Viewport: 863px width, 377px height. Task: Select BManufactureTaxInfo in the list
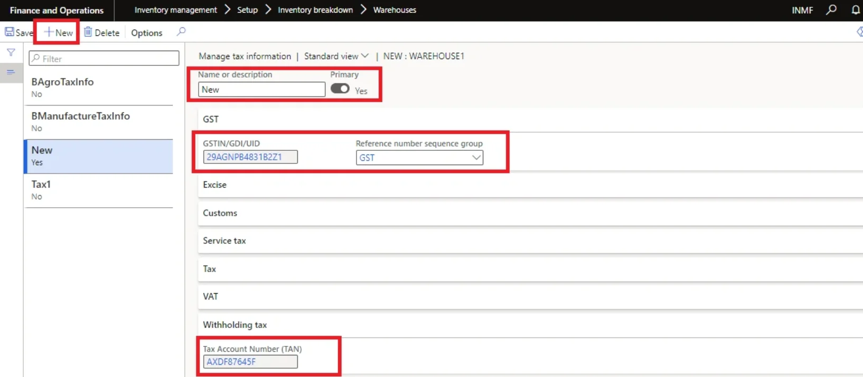click(99, 122)
